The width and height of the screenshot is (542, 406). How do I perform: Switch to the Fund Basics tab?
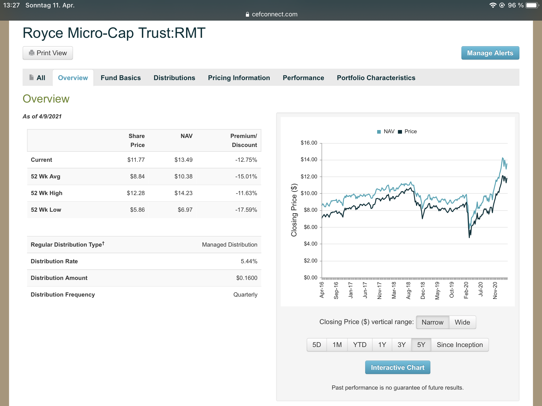[x=121, y=78]
